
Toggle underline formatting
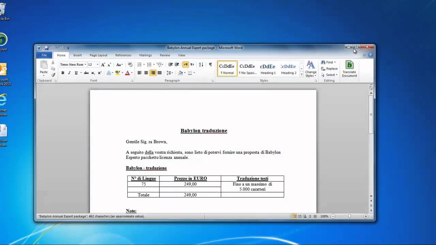pyautogui.click(x=76, y=73)
